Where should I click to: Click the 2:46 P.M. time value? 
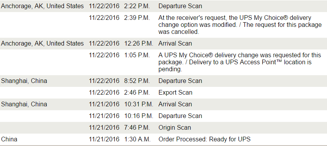(137, 93)
